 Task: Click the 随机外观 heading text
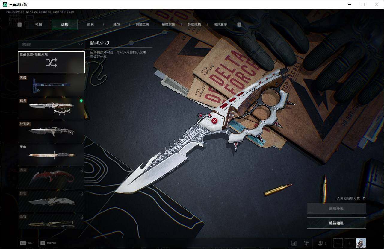click(x=100, y=43)
